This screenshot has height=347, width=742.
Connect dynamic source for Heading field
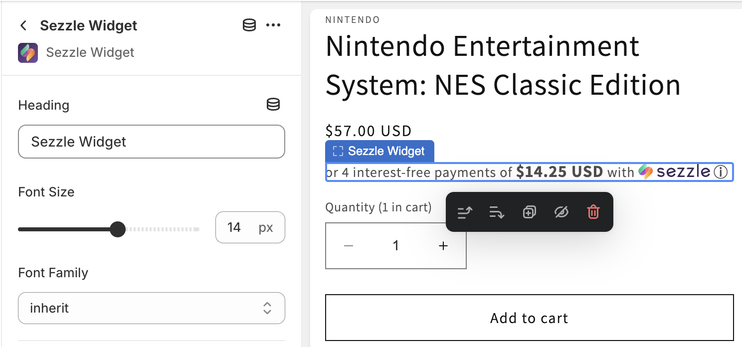pyautogui.click(x=273, y=105)
